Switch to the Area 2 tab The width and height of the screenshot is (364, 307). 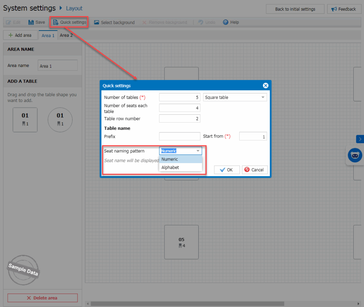coord(66,36)
